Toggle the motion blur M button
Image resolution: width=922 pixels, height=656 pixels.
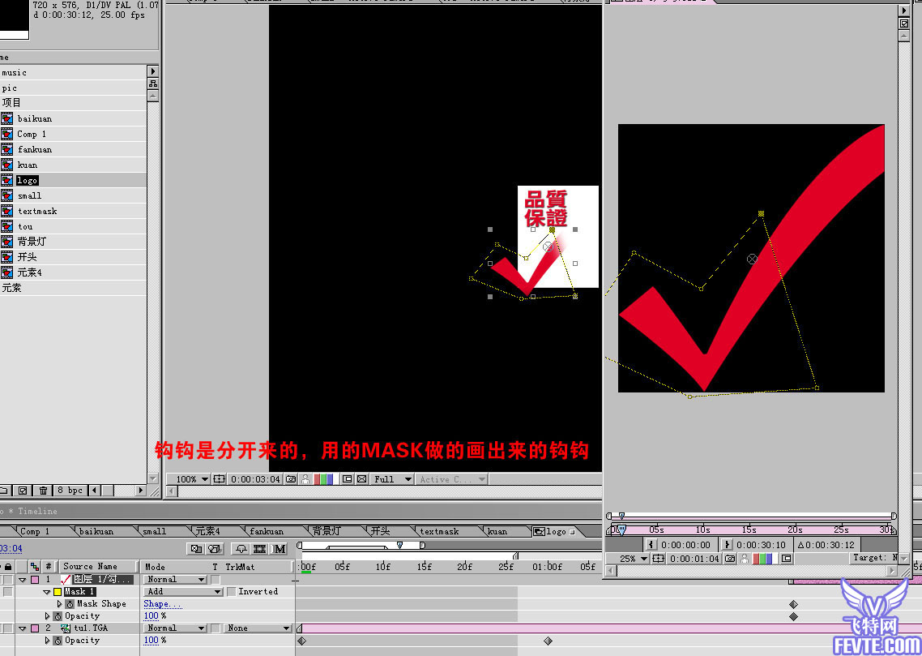click(280, 549)
